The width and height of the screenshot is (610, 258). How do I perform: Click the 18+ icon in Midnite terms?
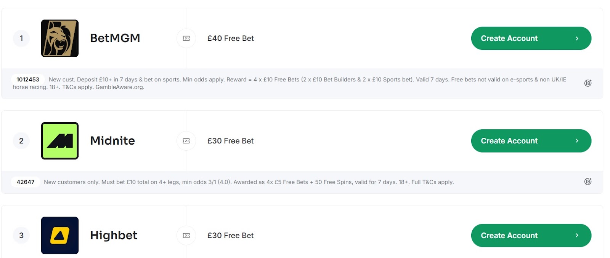[x=588, y=182]
